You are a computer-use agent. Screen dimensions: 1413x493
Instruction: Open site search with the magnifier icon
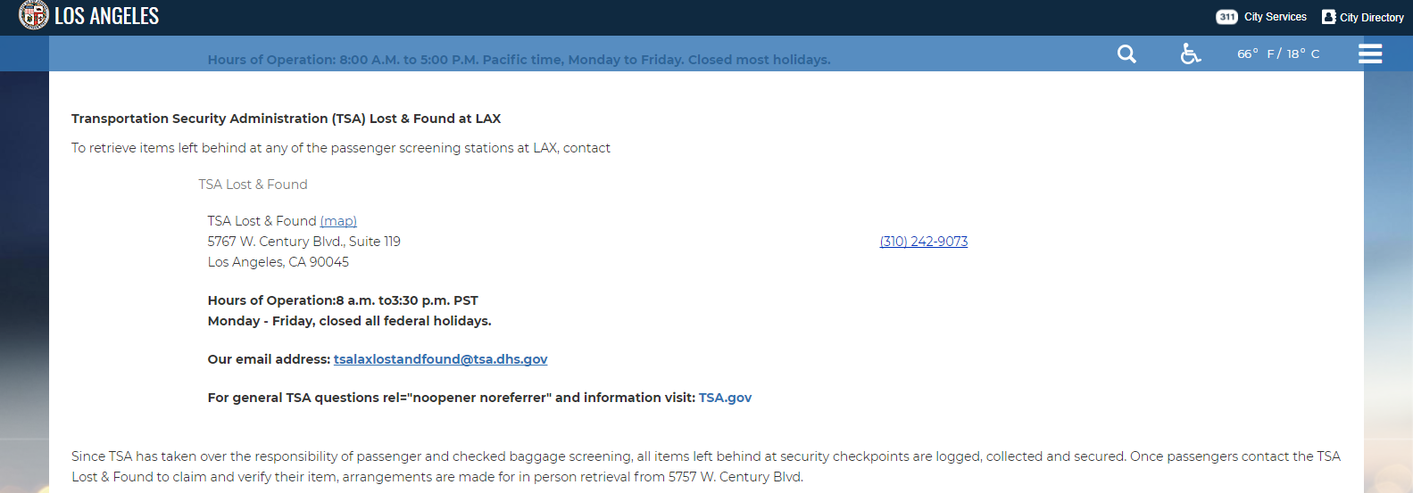[1126, 54]
